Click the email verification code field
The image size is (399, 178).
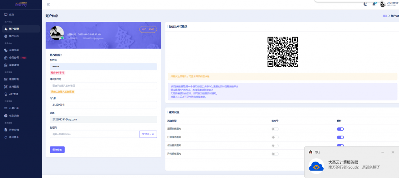pyautogui.click(x=95, y=134)
